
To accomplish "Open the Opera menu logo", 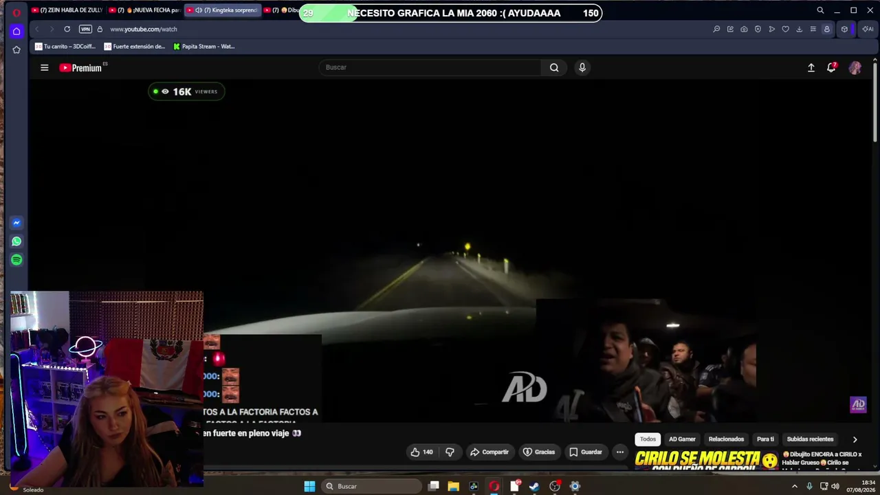I will pos(16,12).
